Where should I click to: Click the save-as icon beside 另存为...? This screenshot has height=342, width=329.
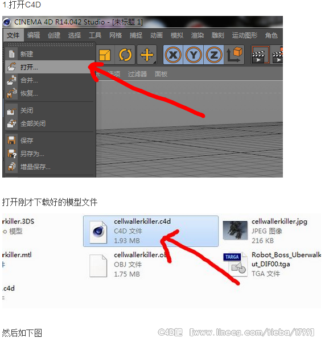tap(12, 154)
